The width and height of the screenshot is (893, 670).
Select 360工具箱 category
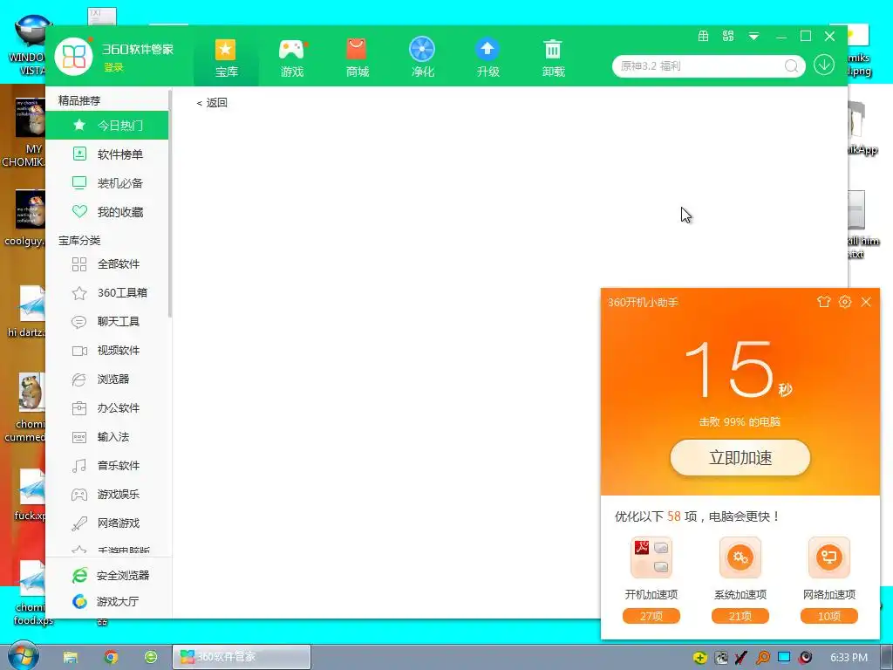107,293
